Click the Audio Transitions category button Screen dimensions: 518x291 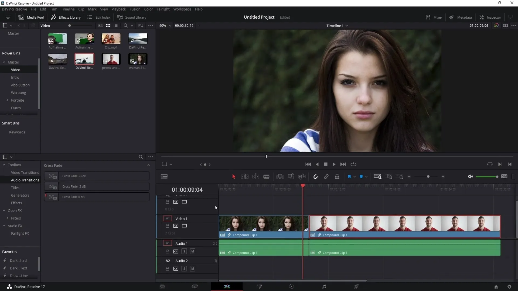pyautogui.click(x=25, y=180)
